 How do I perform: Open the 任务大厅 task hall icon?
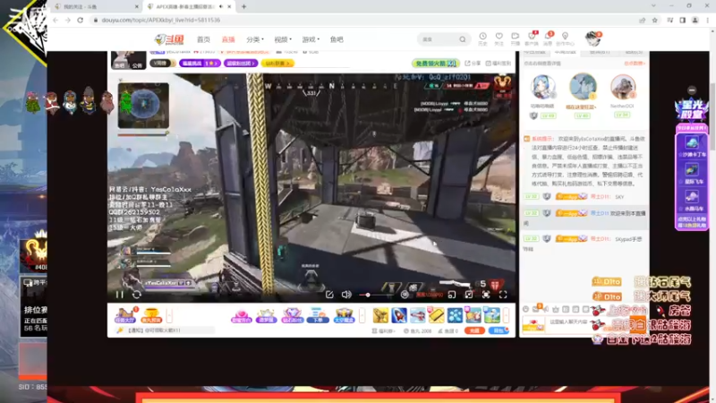[x=125, y=315]
